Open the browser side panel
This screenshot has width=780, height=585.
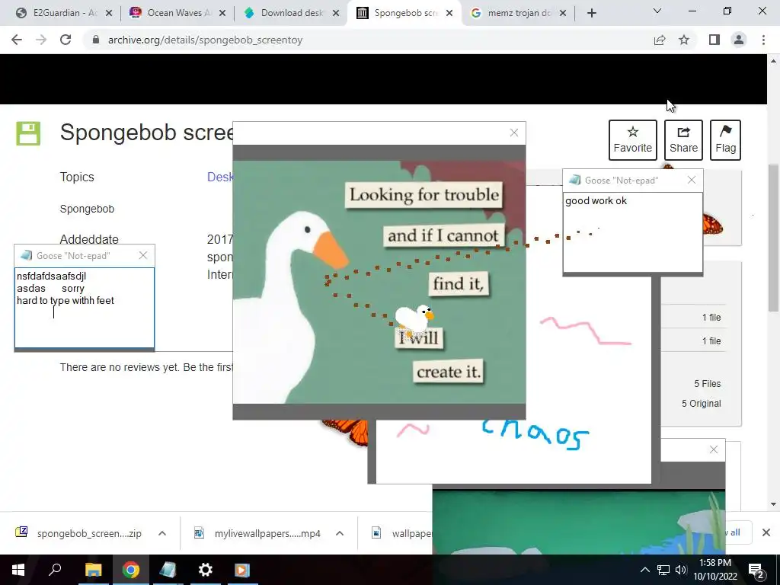pos(714,40)
